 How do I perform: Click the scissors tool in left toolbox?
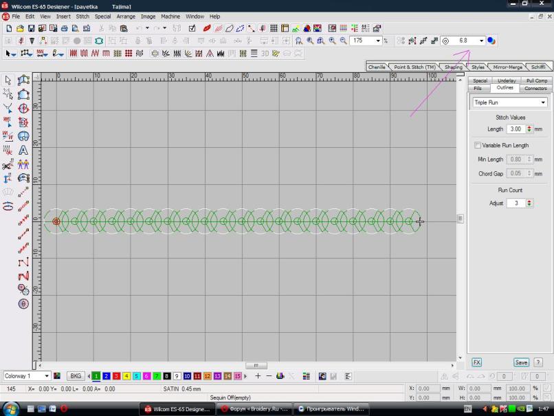[x=8, y=166]
